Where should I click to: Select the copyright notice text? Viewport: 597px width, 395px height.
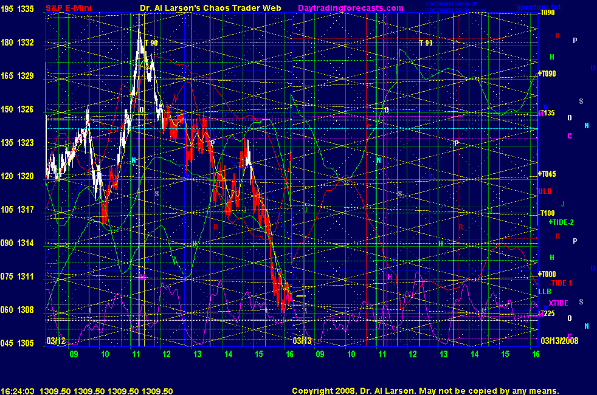[426, 391]
